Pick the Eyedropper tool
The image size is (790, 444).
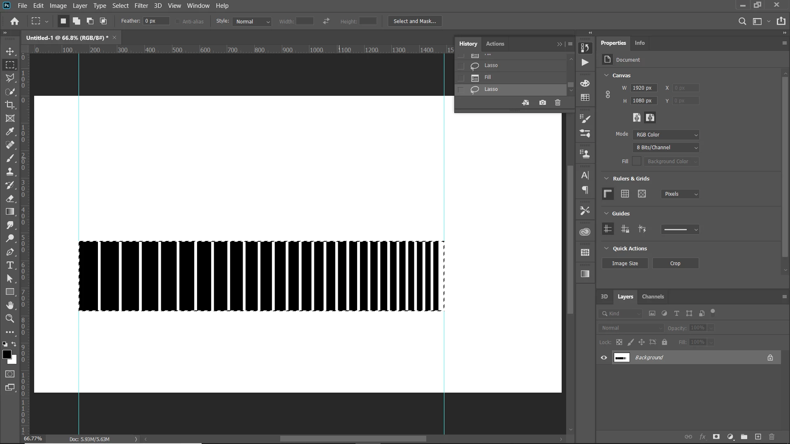[x=10, y=132]
